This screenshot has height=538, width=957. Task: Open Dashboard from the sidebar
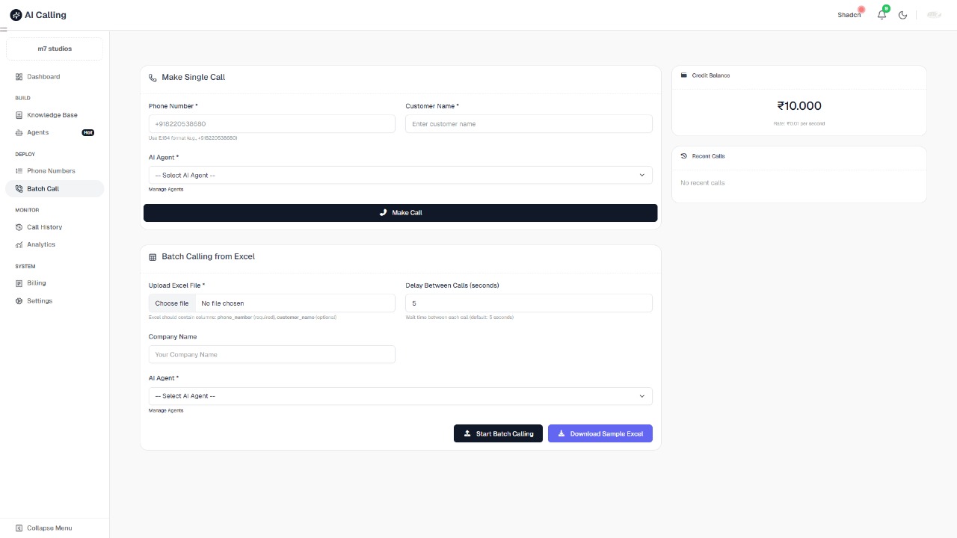(19, 76)
